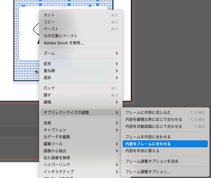211x178 pixels.
Task: Select フレームを内容に合わせる option
Action: click(x=165, y=137)
